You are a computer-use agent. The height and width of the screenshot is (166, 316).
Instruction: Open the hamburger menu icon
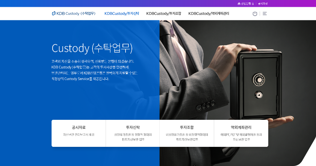coord(265,14)
